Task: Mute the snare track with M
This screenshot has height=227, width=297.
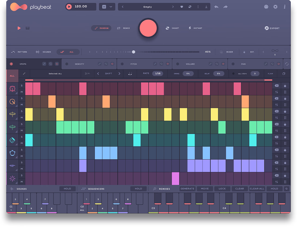Action: 22,104
